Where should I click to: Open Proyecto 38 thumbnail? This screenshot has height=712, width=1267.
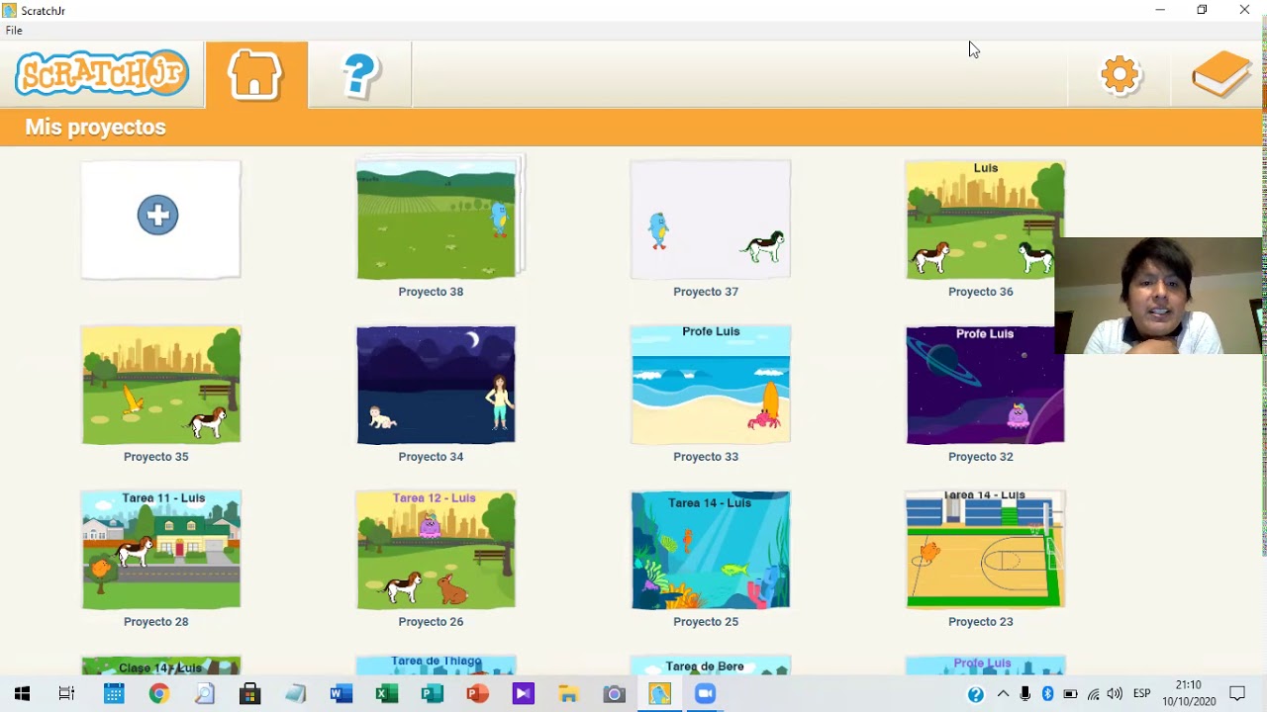[x=437, y=220]
